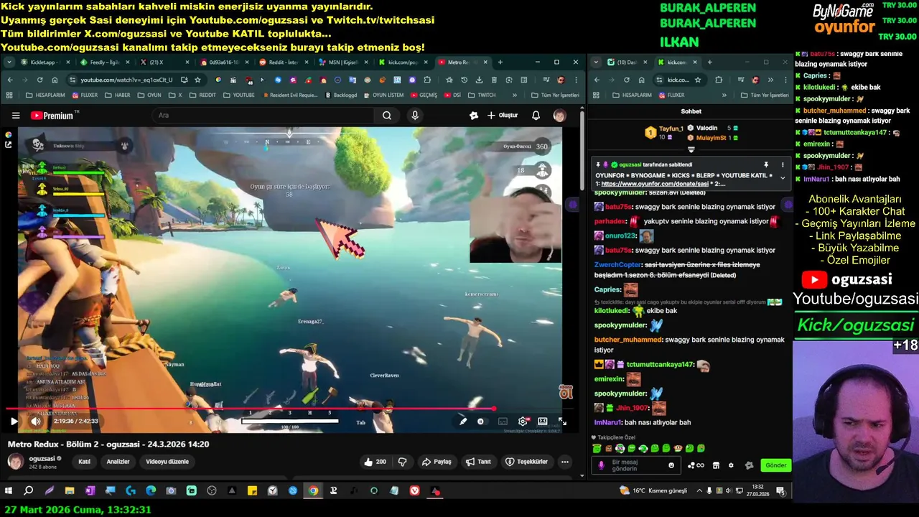Reload page in YouTube browser window
Screen dimensions: 919x517
[x=39, y=80]
